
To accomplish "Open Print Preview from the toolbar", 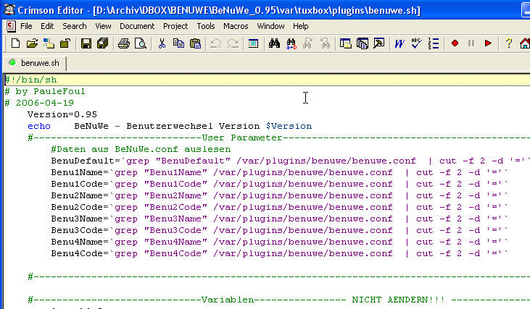I will [x=141, y=44].
